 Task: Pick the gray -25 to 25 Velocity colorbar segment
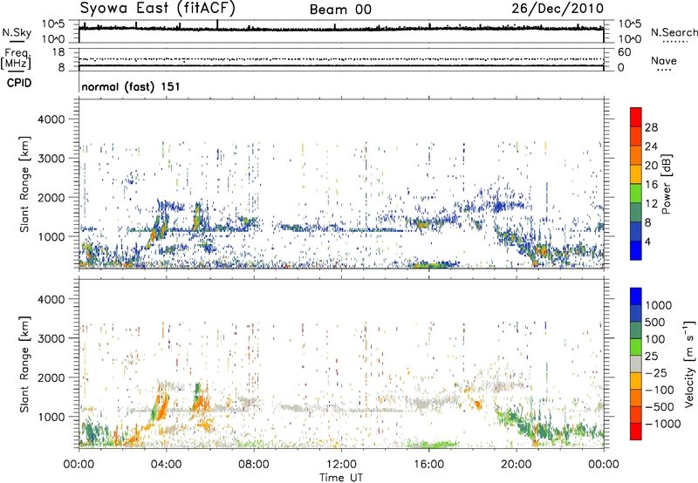636,364
